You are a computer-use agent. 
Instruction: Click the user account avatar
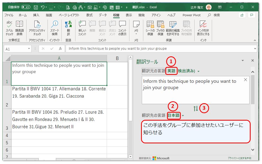(x=209, y=7)
